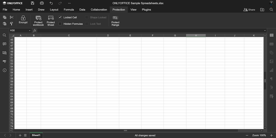The width and height of the screenshot is (276, 138).
Task: Enable the Hidden Formulas checkbox
Action: point(60,24)
